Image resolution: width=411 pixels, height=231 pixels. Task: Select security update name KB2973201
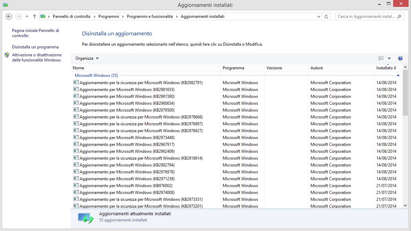[x=141, y=206]
